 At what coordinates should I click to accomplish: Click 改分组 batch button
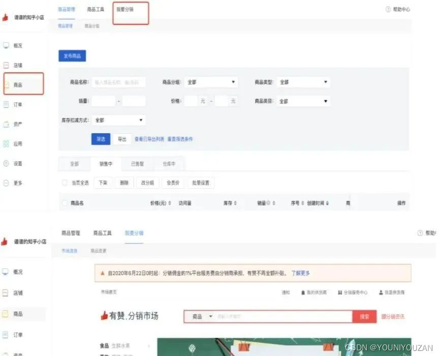pyautogui.click(x=147, y=183)
